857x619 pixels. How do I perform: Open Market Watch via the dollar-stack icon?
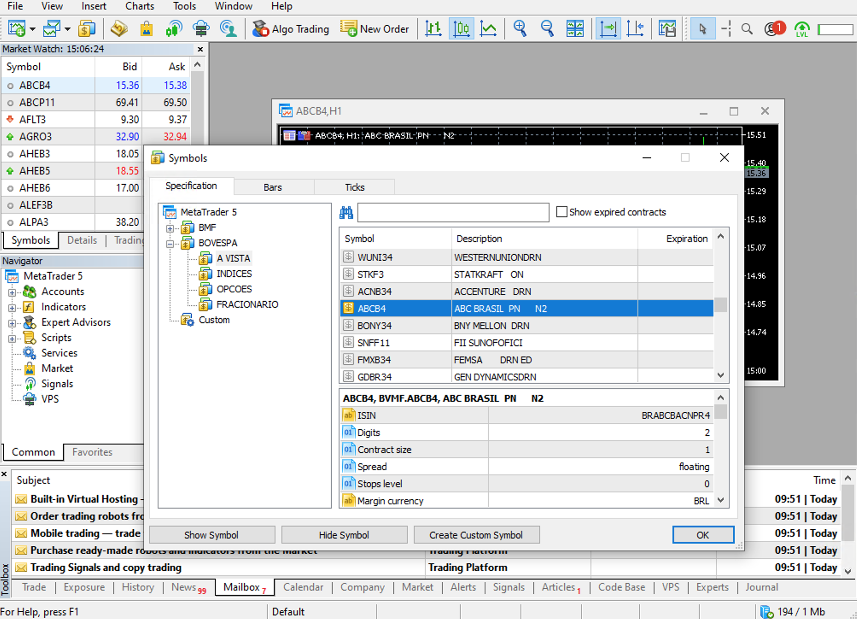pos(87,29)
